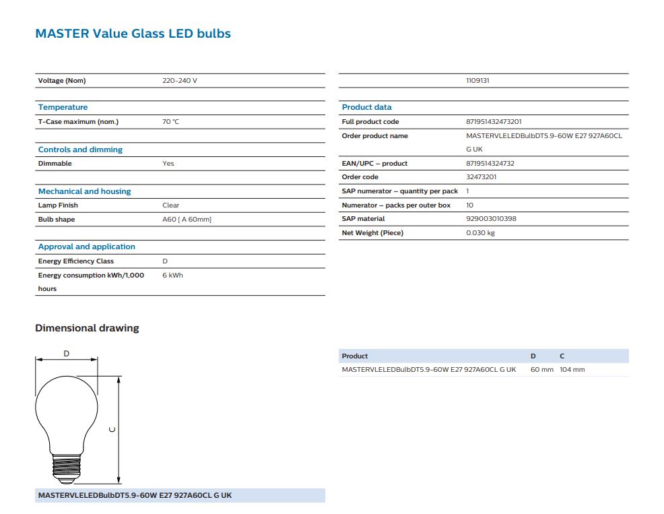Click the MASTER Value Glass LED bulbs title
Screen dimensions: 664x514
[x=133, y=34]
